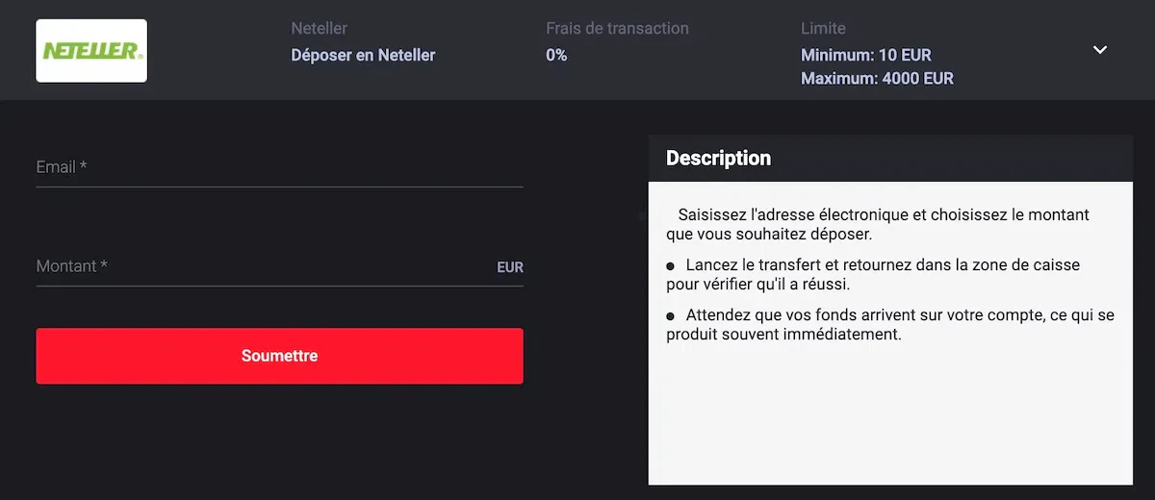Image resolution: width=1155 pixels, height=500 pixels.
Task: Collapse the Neteller payment method chevron
Action: tap(1100, 50)
